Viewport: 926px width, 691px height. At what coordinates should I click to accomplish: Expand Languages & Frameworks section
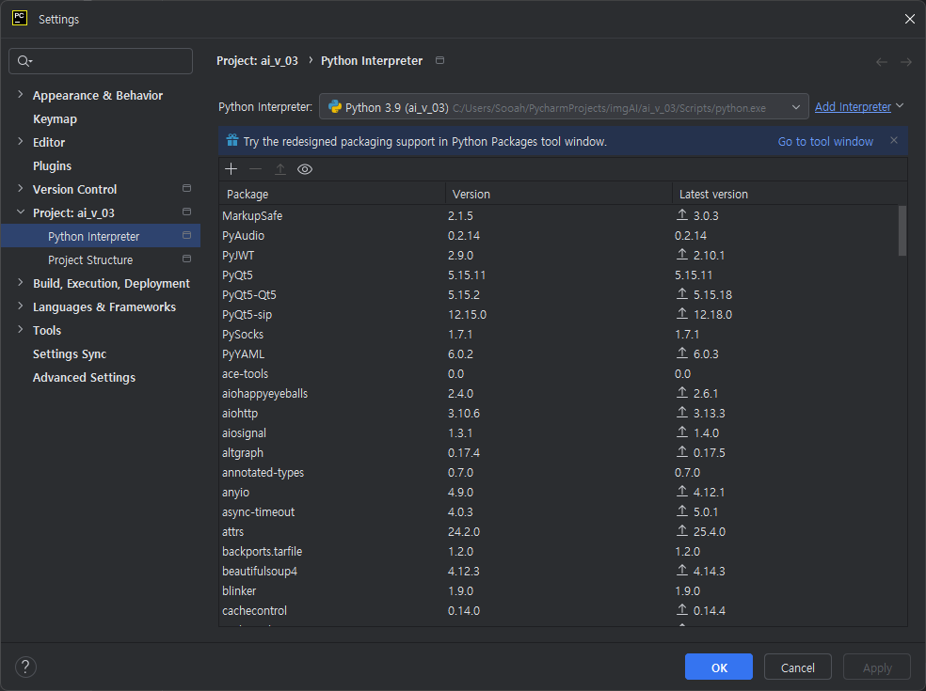20,306
